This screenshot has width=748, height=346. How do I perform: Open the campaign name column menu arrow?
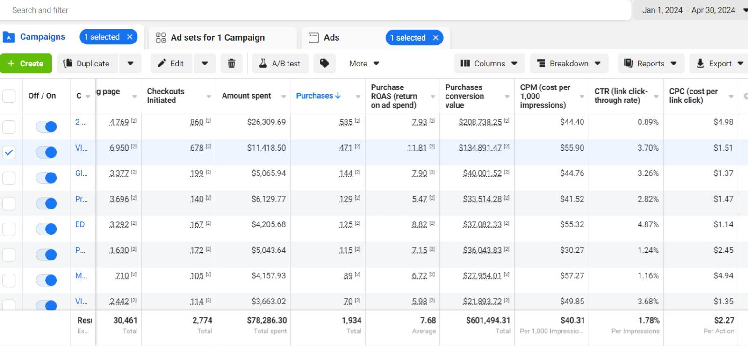[x=87, y=97]
